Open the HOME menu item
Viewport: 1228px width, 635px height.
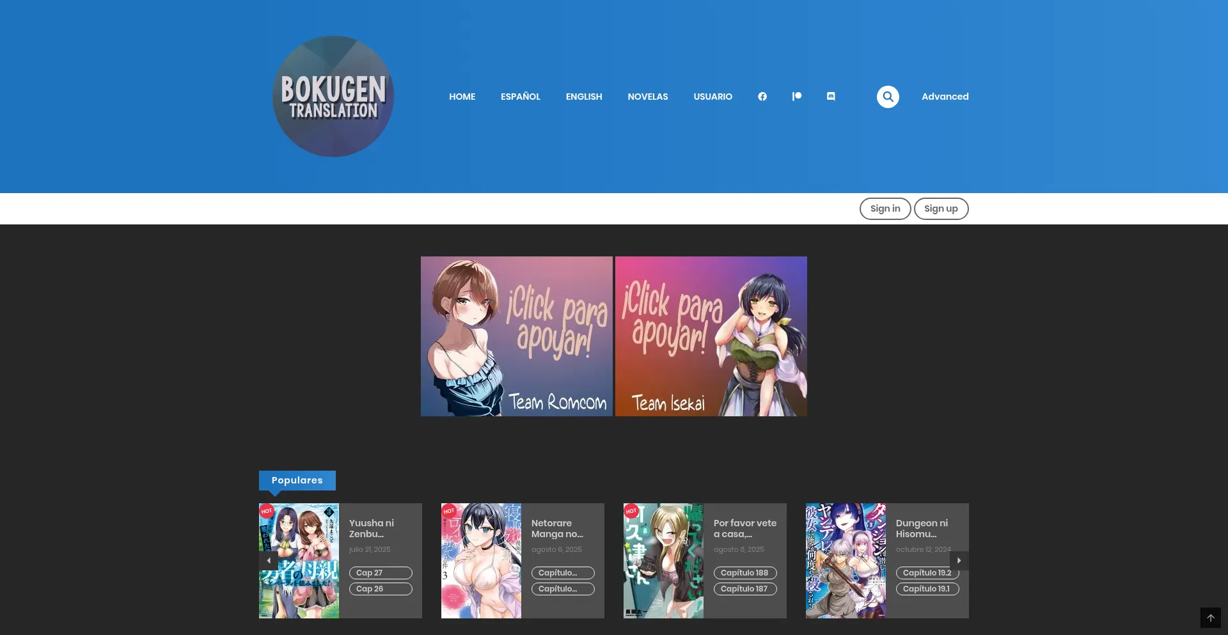462,97
